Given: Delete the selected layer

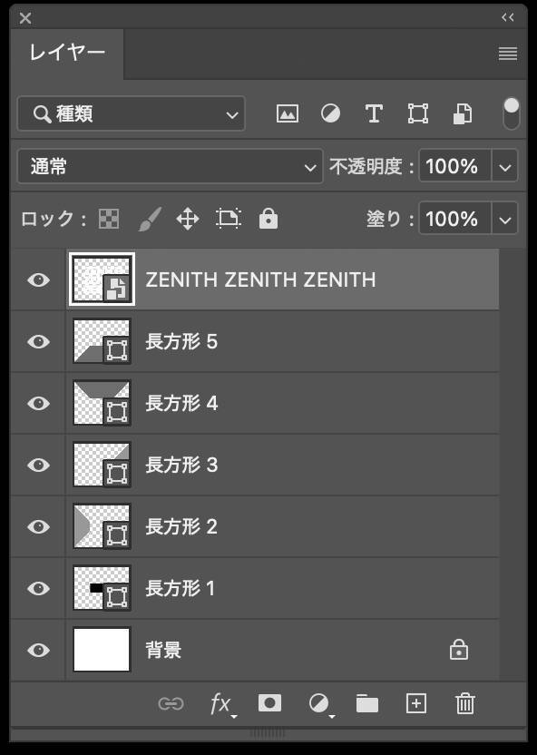Looking at the screenshot, I should tap(464, 703).
